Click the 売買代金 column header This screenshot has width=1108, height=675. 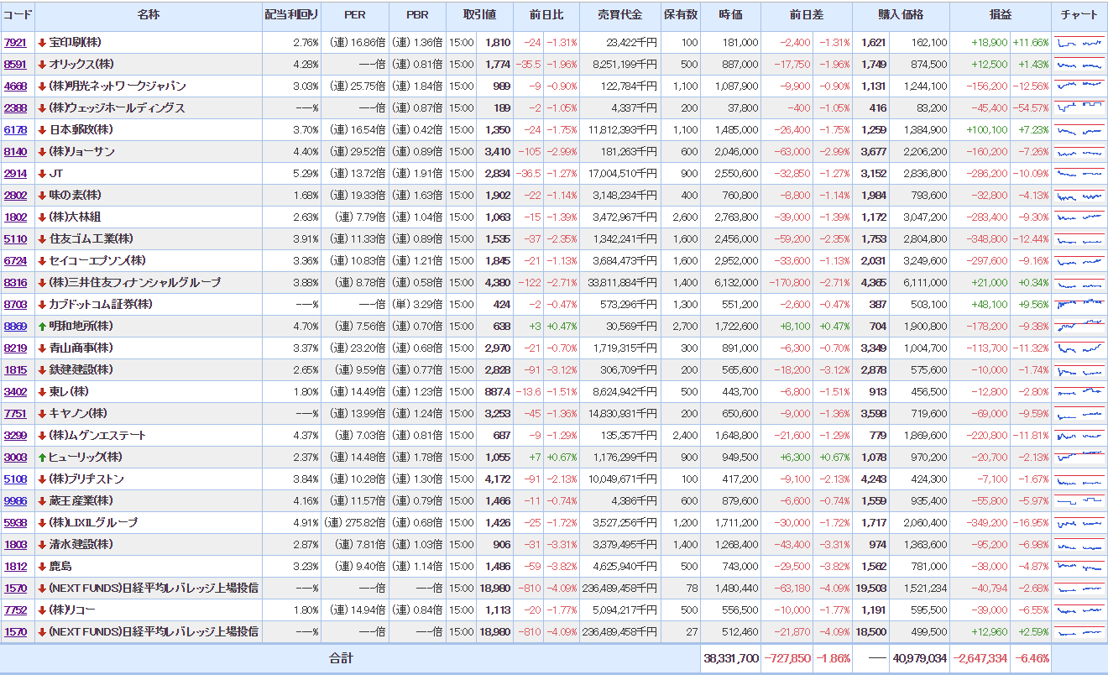(619, 15)
